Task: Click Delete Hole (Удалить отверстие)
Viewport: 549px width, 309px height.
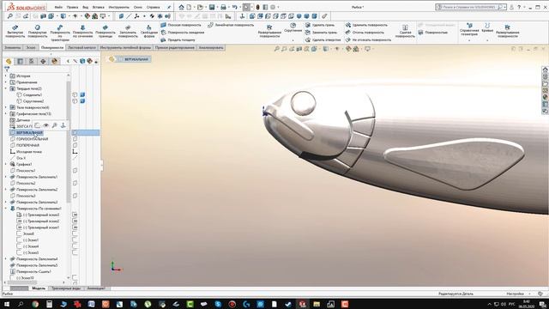Action: coord(323,40)
